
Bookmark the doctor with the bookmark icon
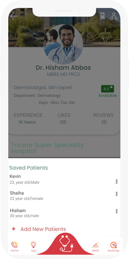click(102, 16)
